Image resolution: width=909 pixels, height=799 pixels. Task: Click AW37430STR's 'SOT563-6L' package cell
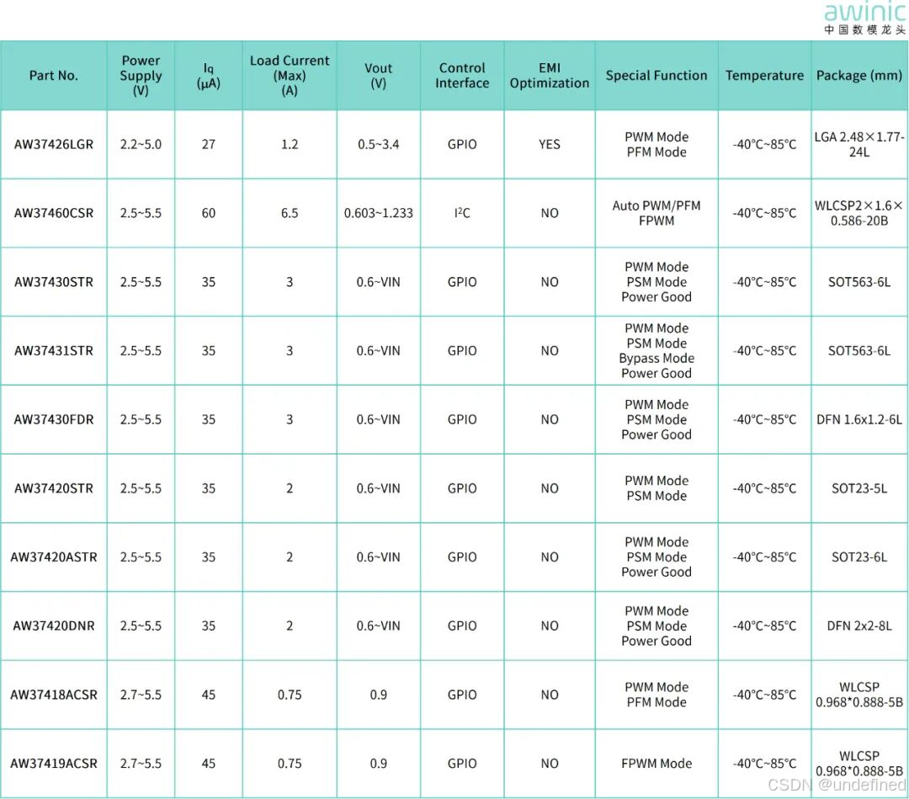859,282
